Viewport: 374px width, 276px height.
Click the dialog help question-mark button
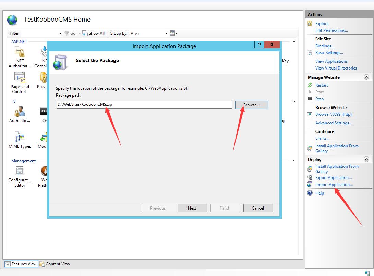pyautogui.click(x=259, y=45)
